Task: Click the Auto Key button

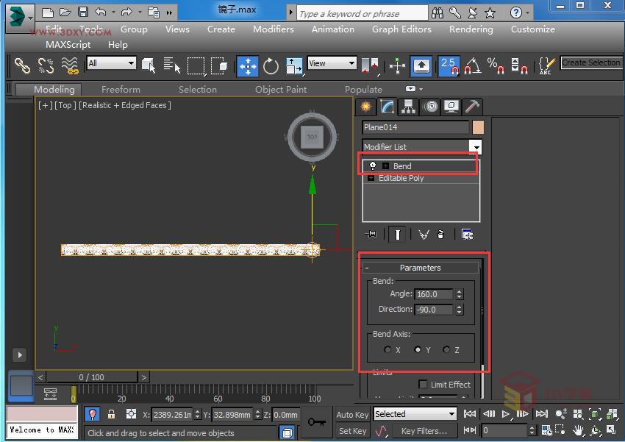Action: point(352,414)
